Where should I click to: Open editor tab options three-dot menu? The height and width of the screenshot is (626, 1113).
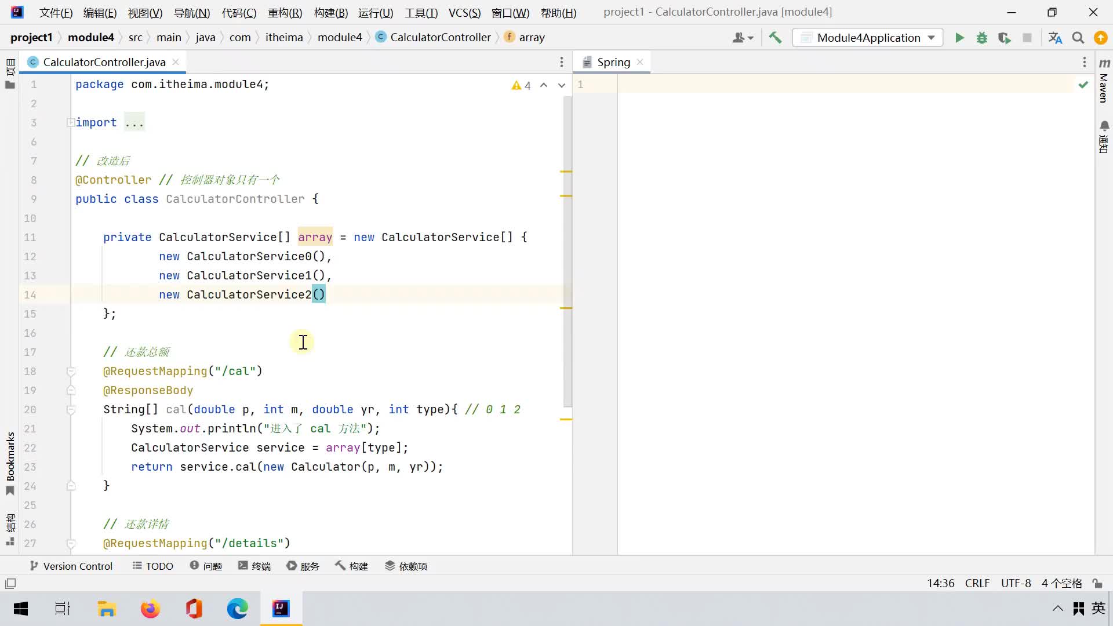[x=561, y=62]
